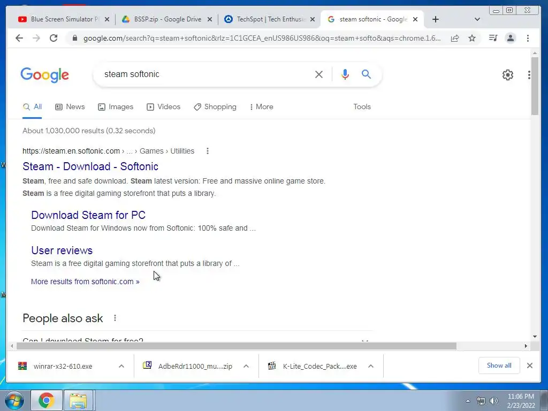The image size is (548, 411).
Task: Go to the Google logo homepage
Action: [45, 75]
